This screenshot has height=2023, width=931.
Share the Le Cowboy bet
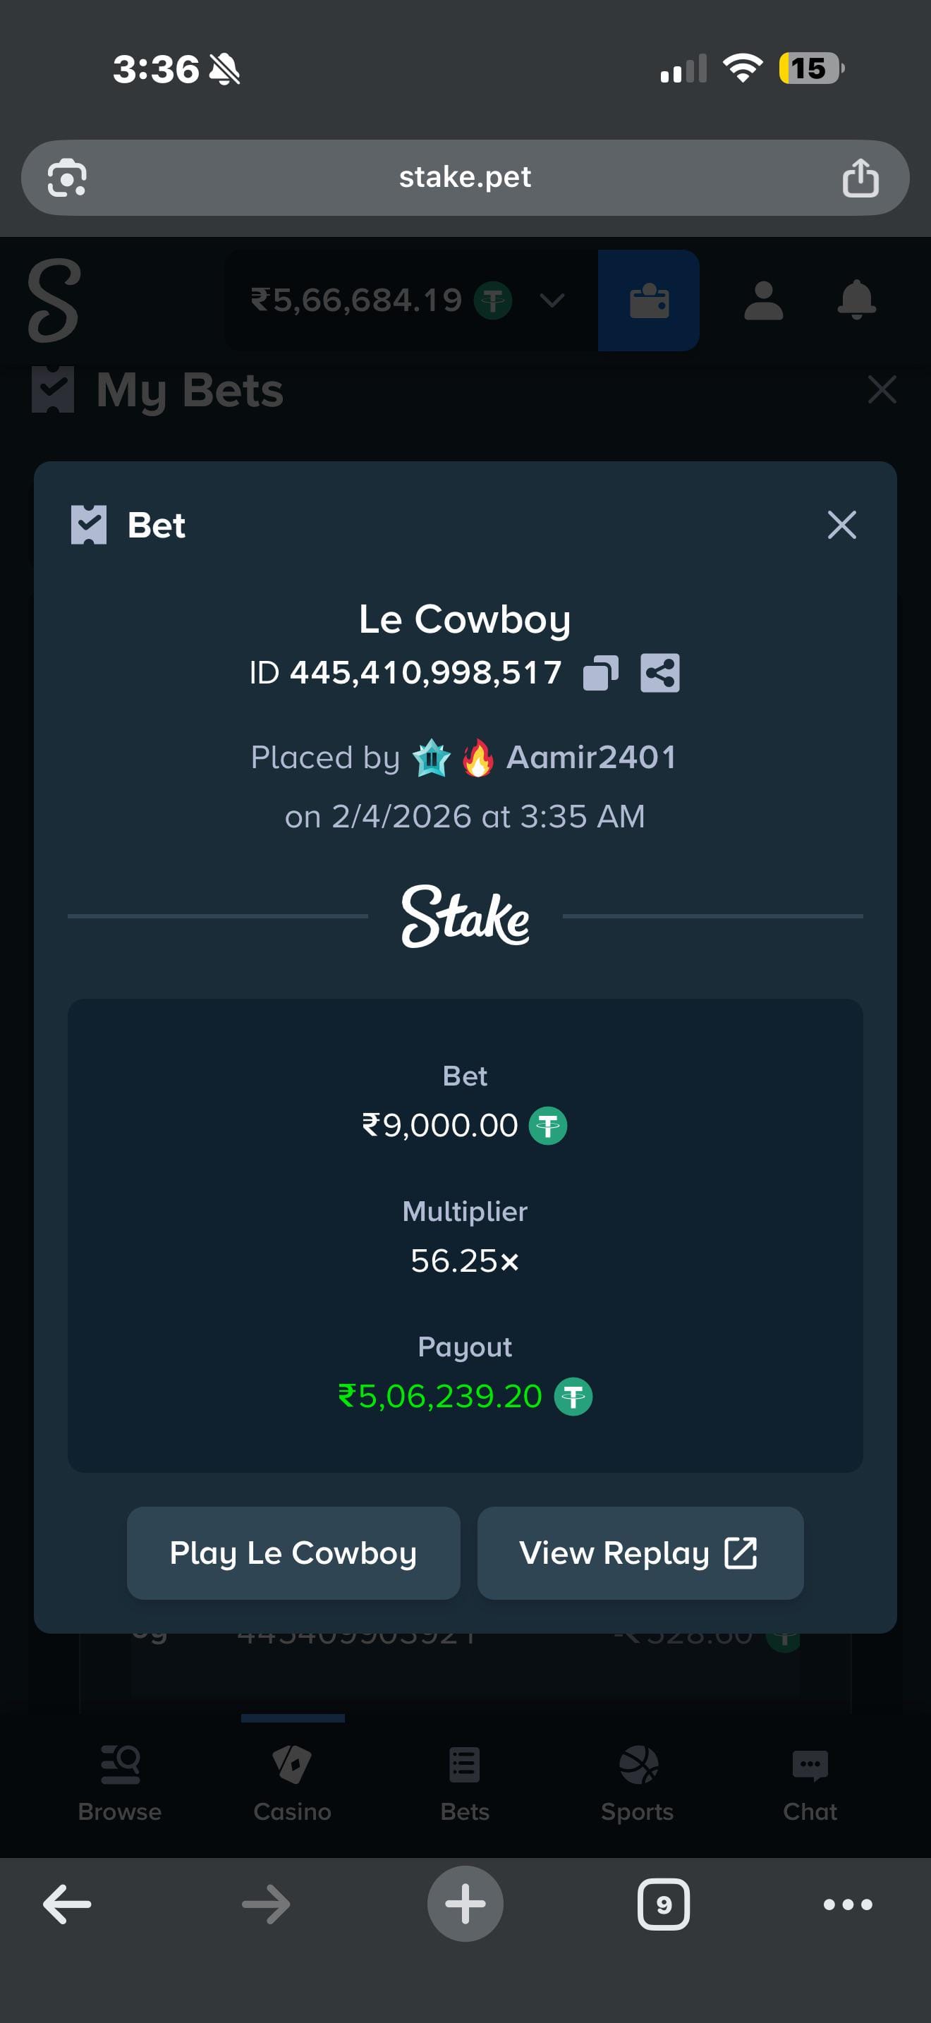click(x=659, y=673)
